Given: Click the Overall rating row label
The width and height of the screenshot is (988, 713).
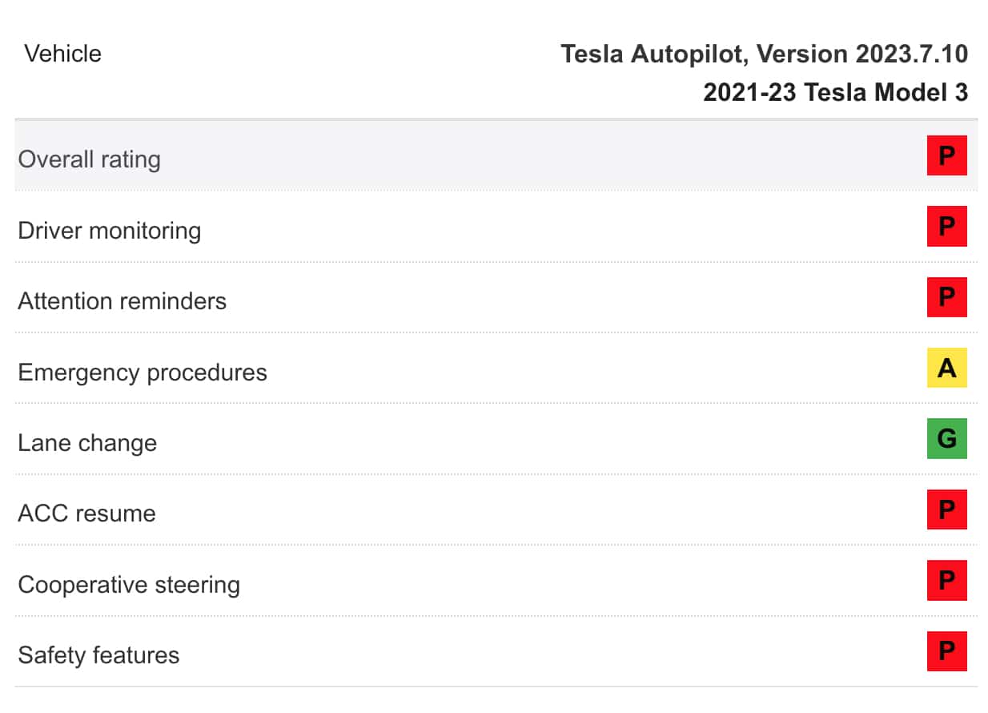Looking at the screenshot, I should click(x=89, y=159).
